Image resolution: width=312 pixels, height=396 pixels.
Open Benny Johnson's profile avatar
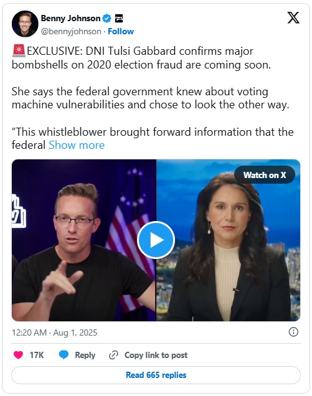[25, 24]
